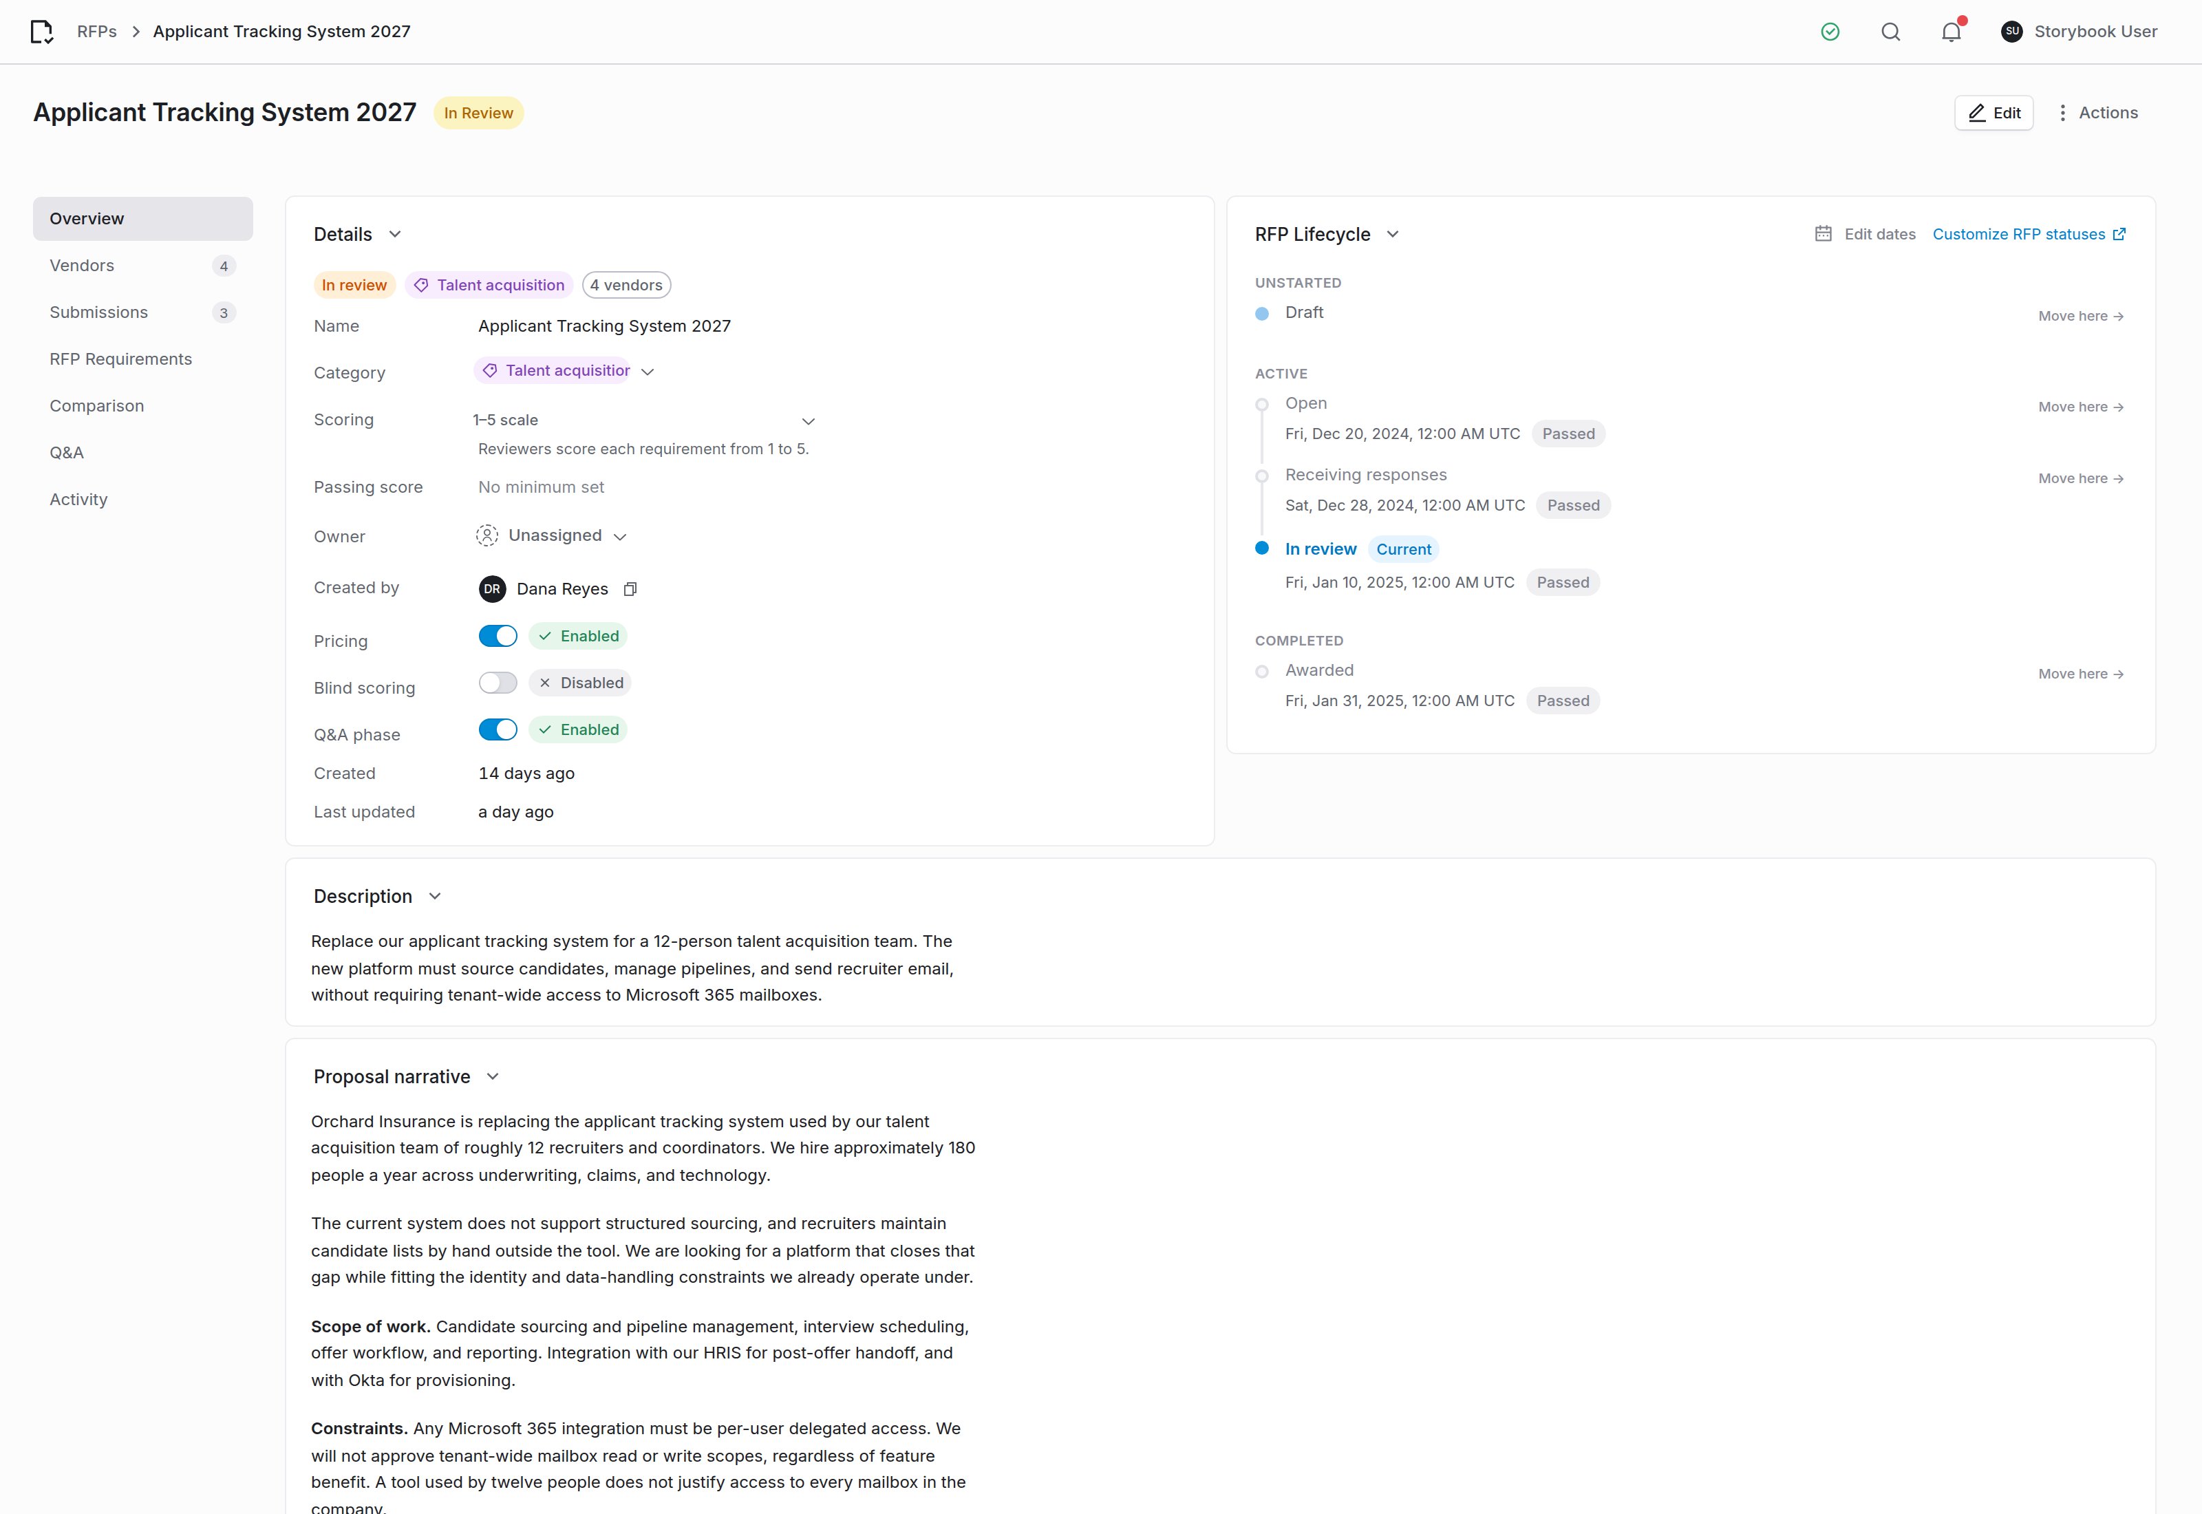This screenshot has height=1514, width=2202.
Task: Click Move here for Draft status
Action: point(2081,316)
